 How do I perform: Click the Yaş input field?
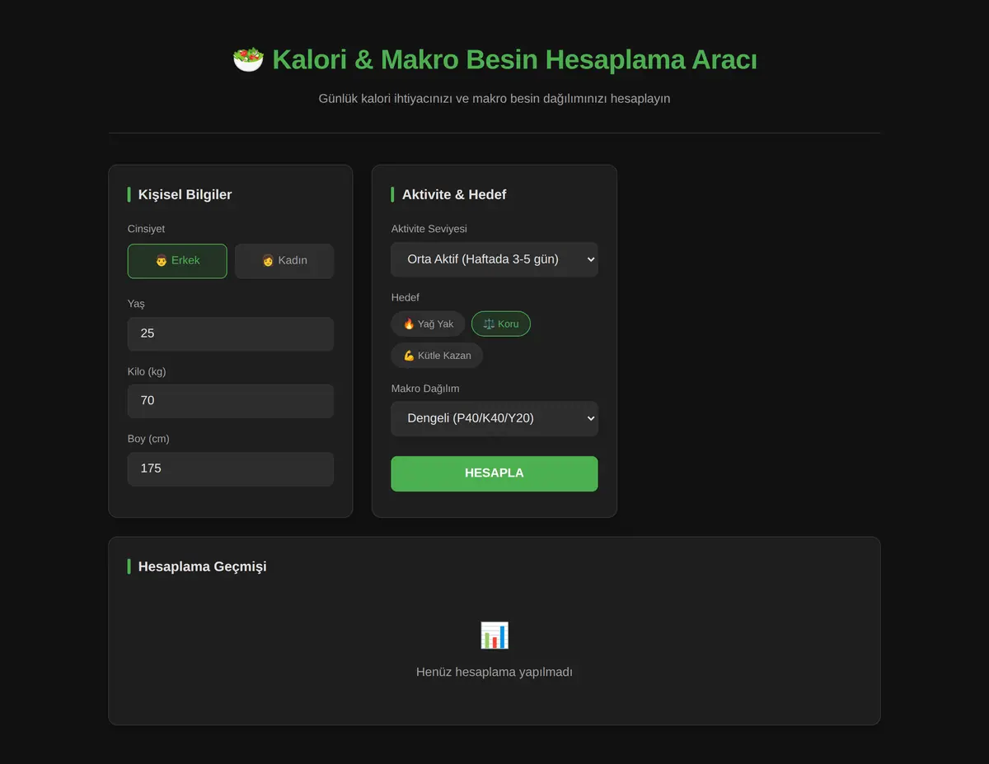pos(231,334)
